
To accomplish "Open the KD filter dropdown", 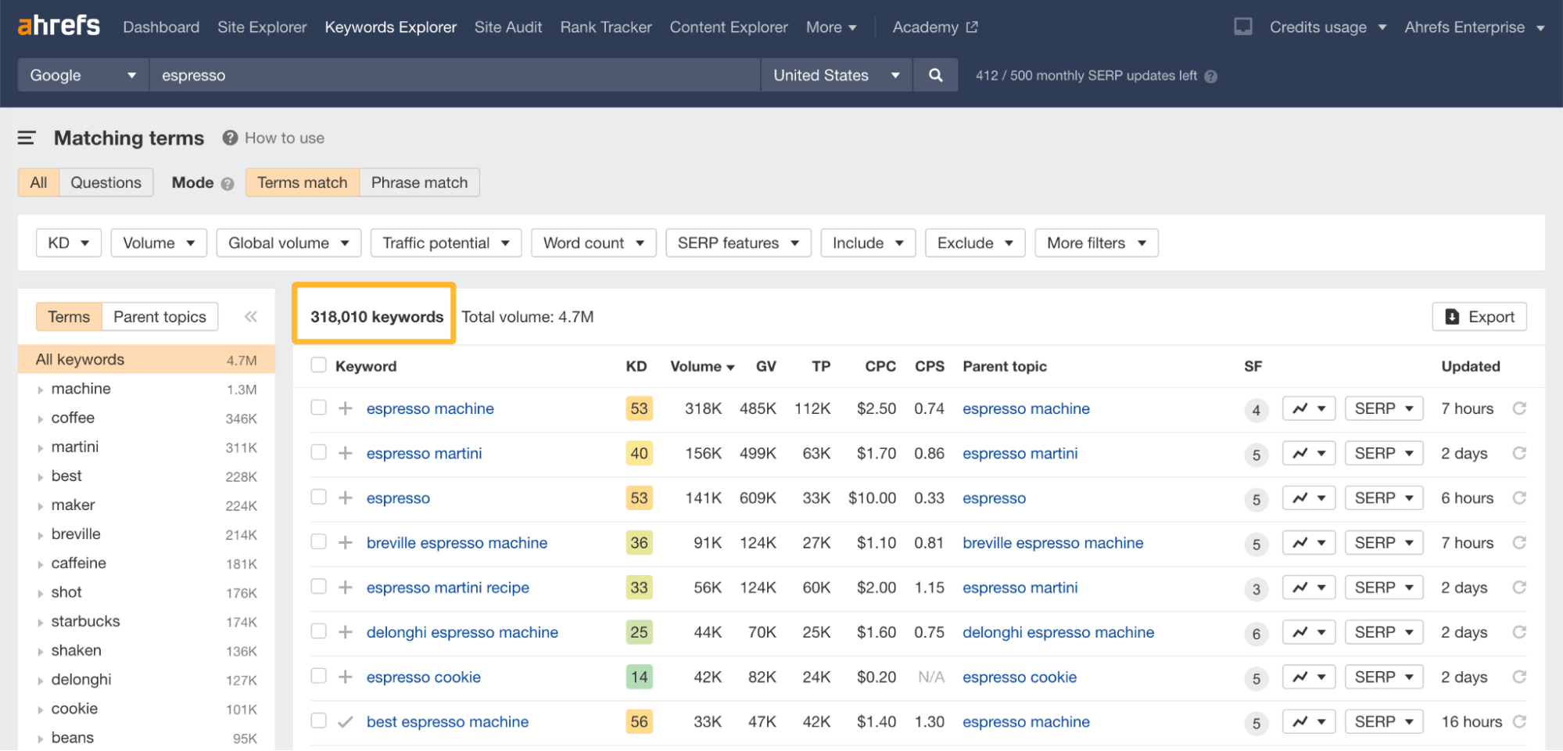I will pyautogui.click(x=68, y=243).
